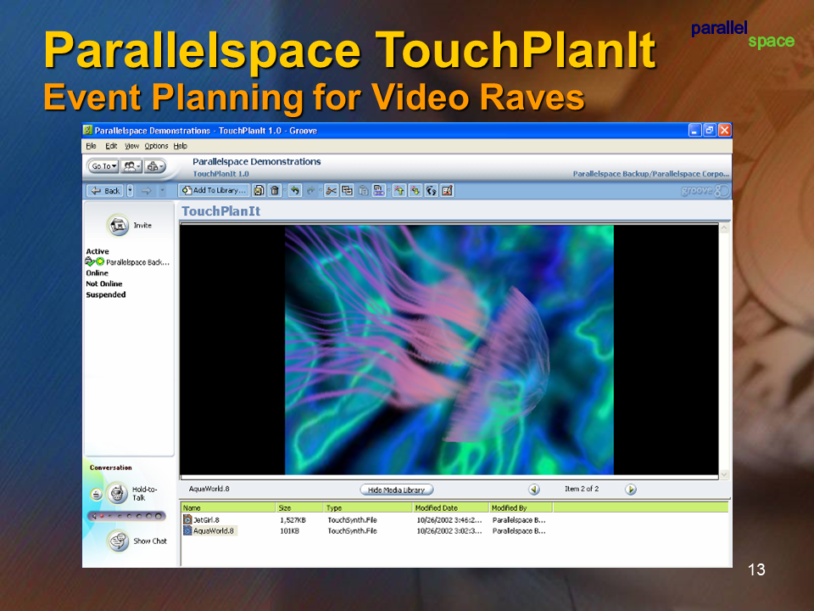Open the File menu
The image size is (814, 611).
click(91, 146)
